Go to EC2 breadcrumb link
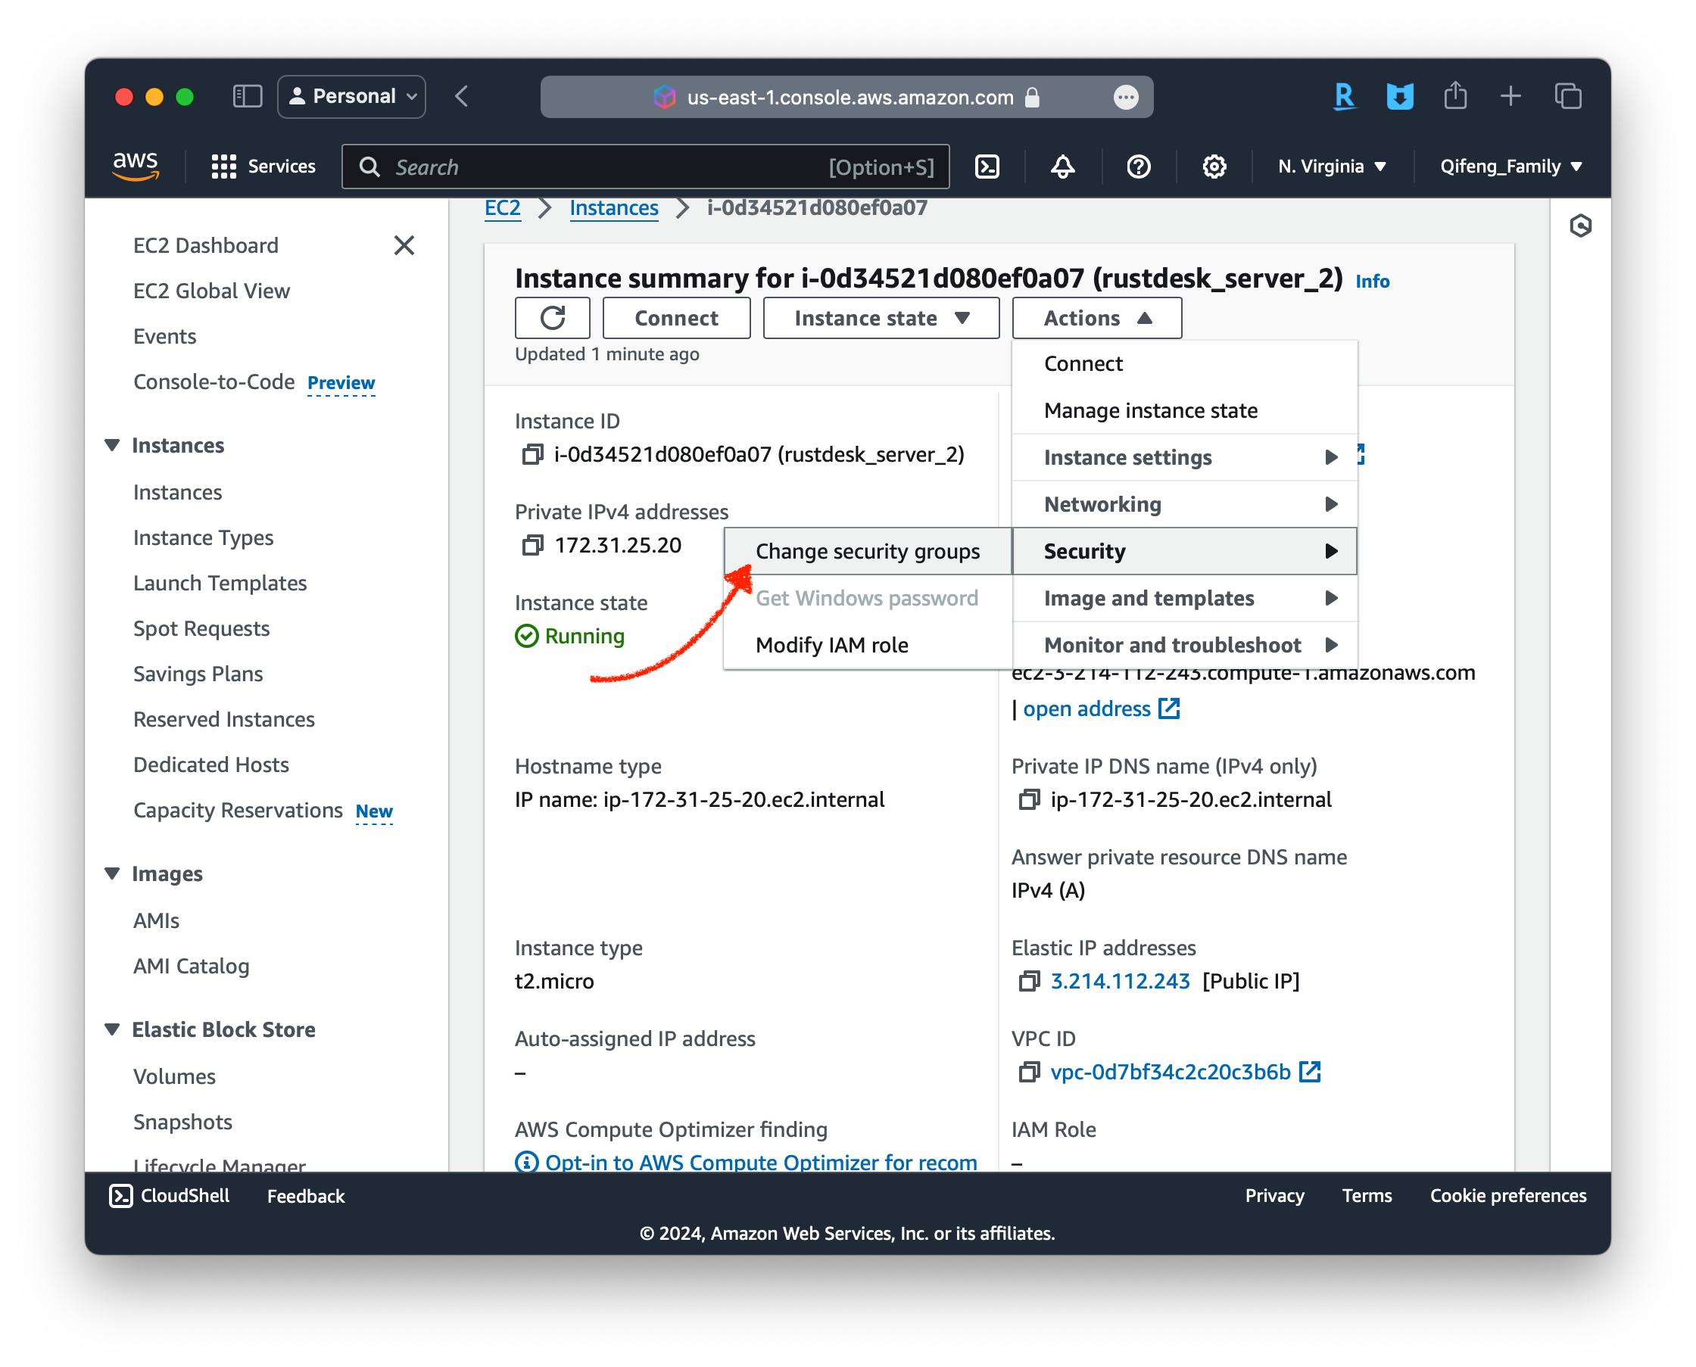The width and height of the screenshot is (1696, 1367). pos(502,208)
